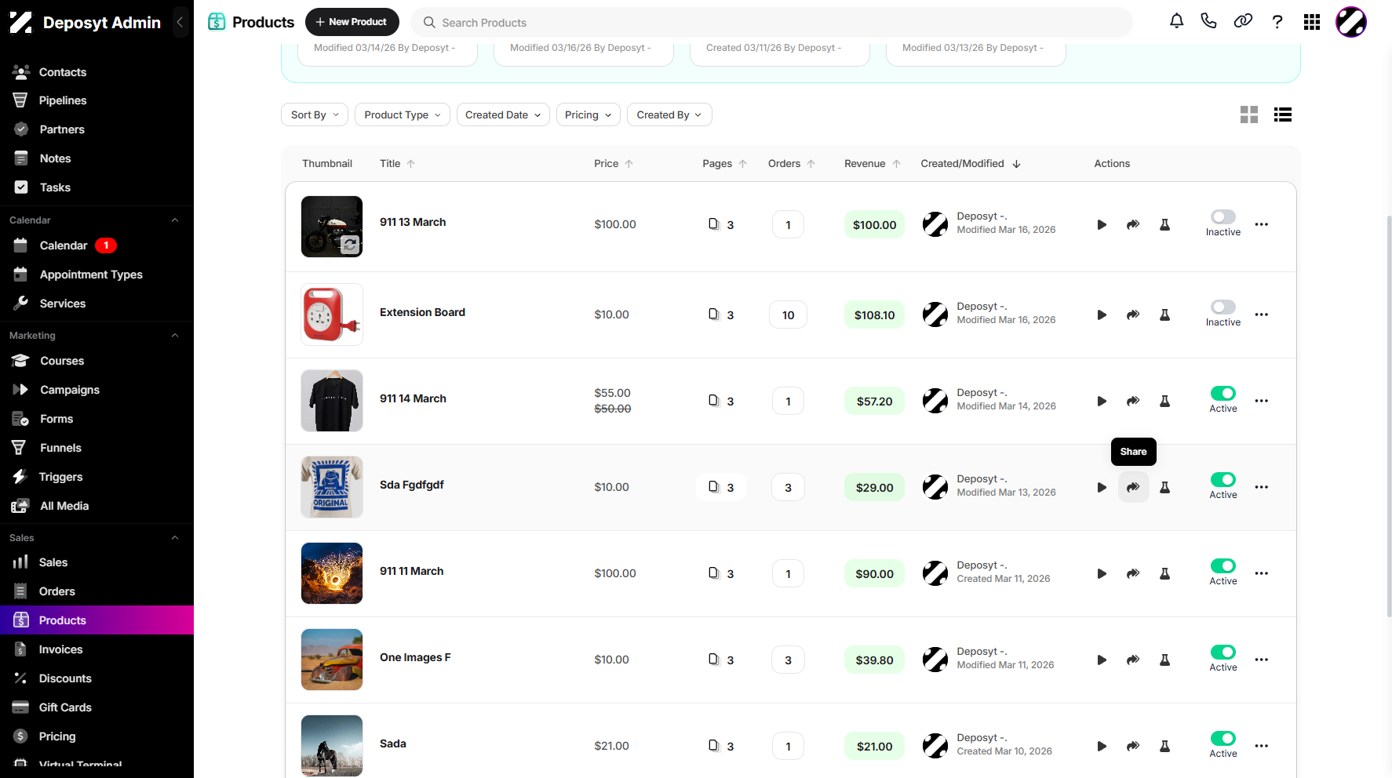This screenshot has height=778, width=1392.
Task: Click flask test icon for Extension Board
Action: (x=1164, y=314)
